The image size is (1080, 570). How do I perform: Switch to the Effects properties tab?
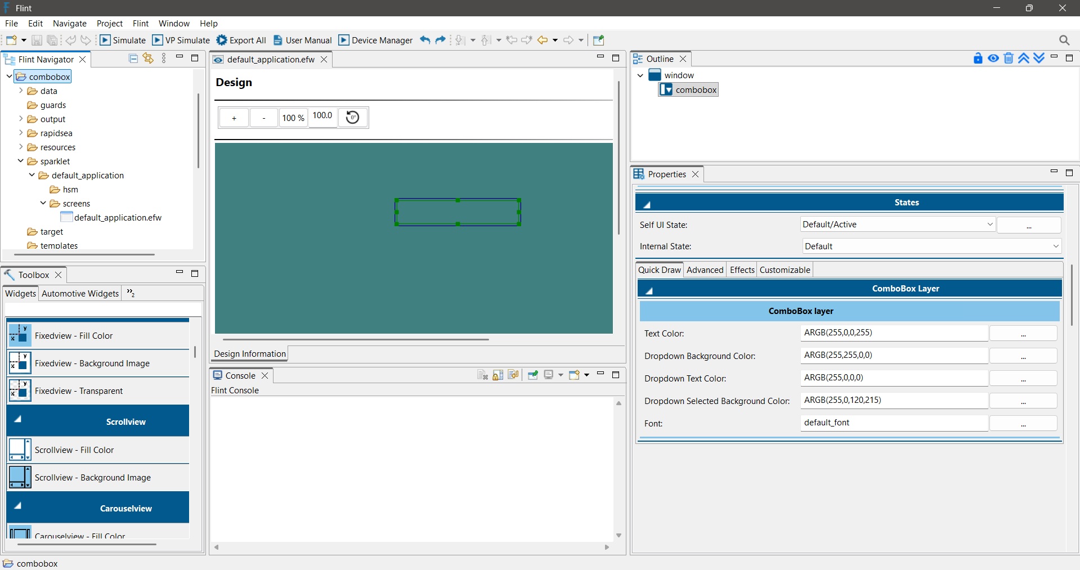click(742, 270)
